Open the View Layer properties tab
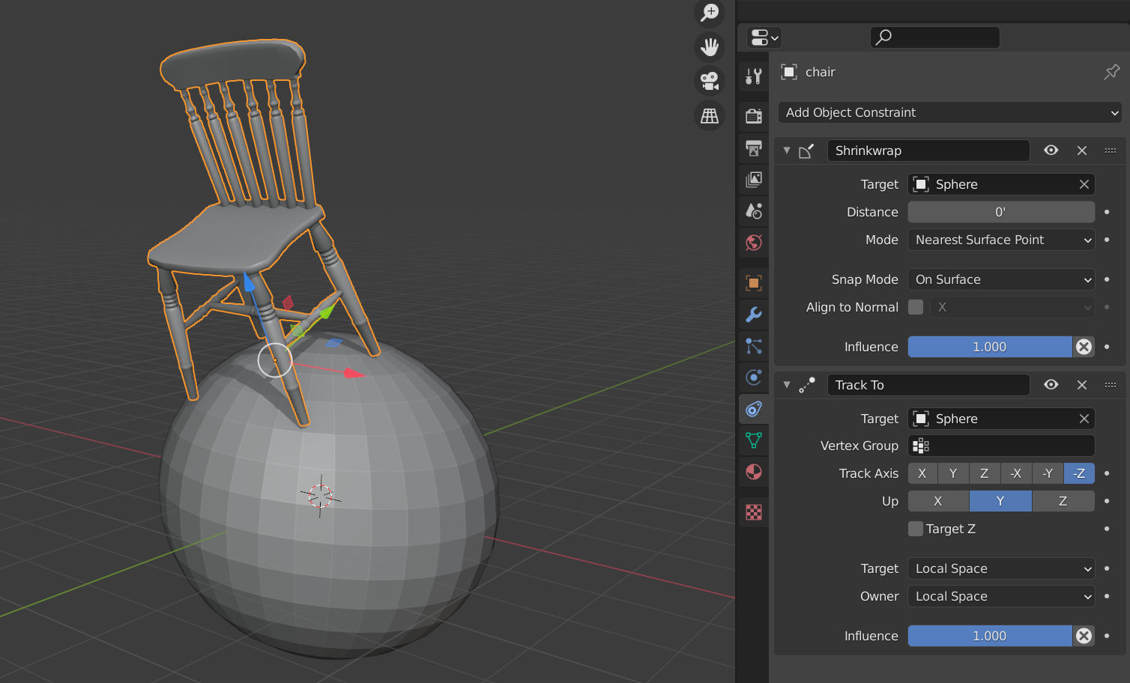1130x683 pixels. click(754, 179)
